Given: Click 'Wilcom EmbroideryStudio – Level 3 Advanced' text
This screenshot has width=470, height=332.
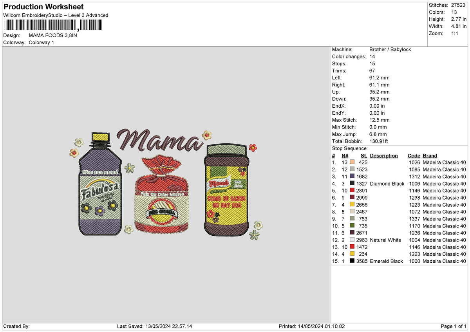Looking at the screenshot, I should tap(56, 15).
